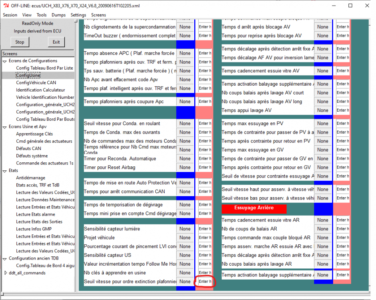Viewport: 376px width, 300px height.
Task: Click the Stop button
Action: (x=20, y=42)
